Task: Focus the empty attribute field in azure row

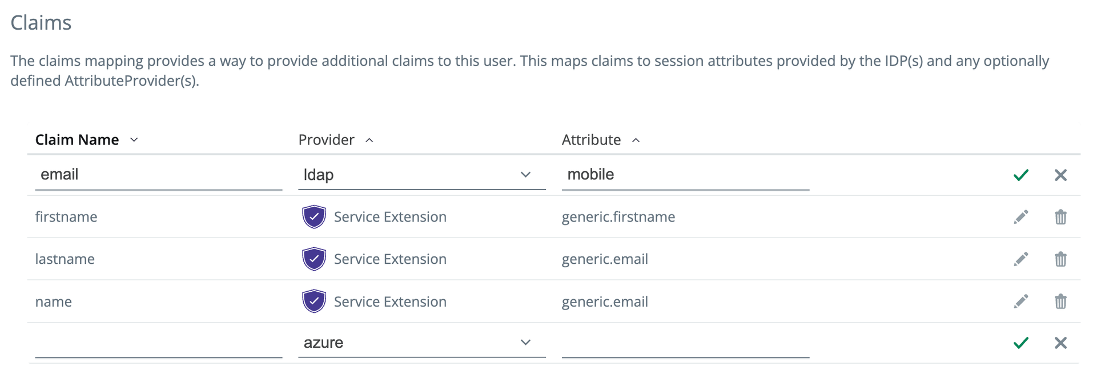Action: (x=685, y=343)
